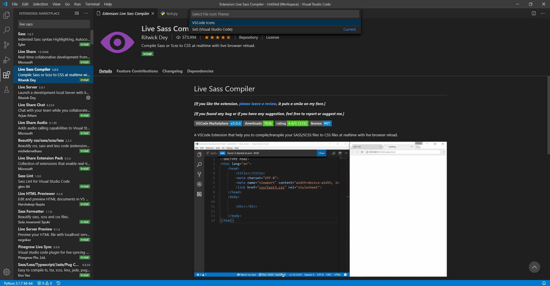Click the scroll-to-top arrow button
This screenshot has height=286, width=550.
535,267
